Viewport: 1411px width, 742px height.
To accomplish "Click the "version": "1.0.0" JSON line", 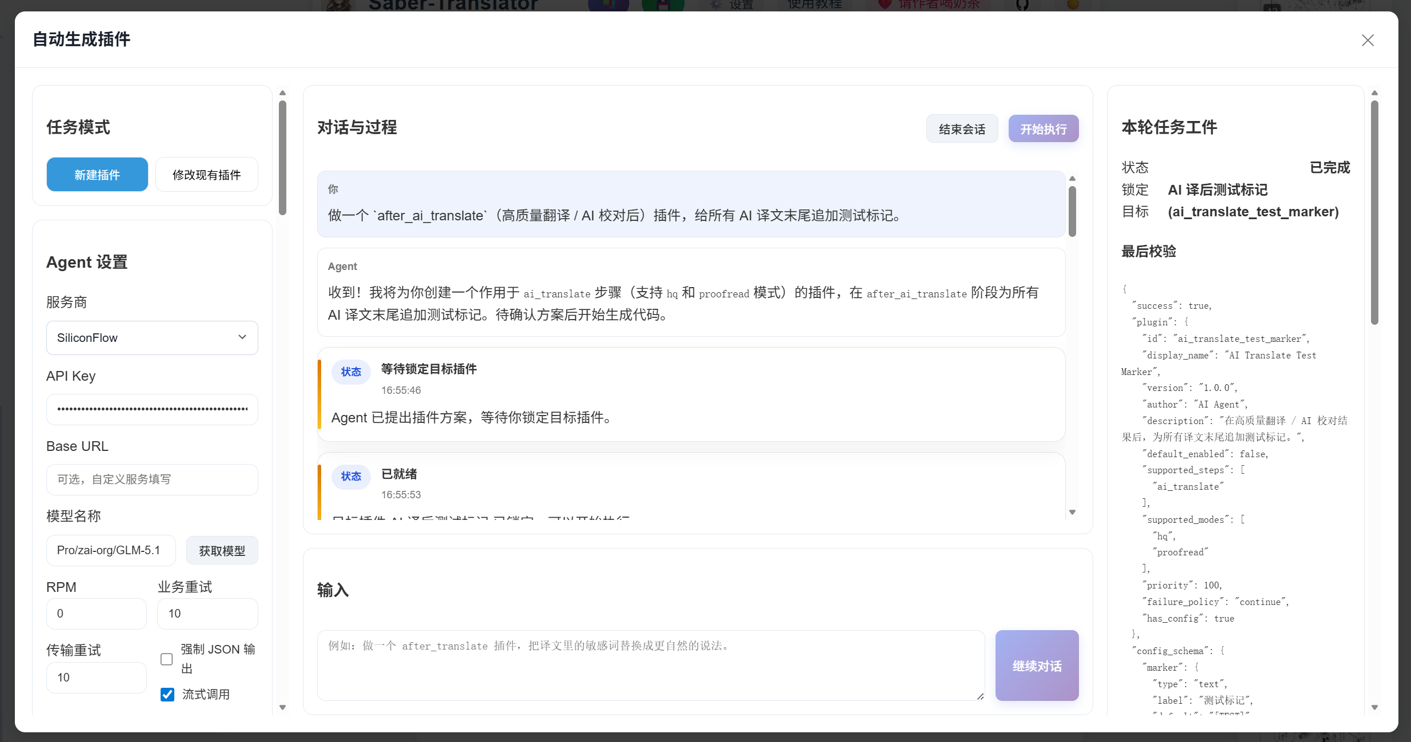I will 1190,388.
